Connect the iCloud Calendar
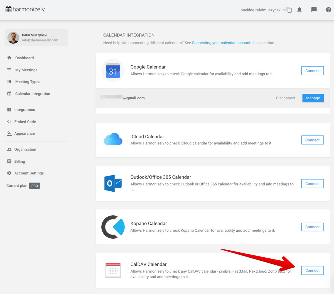The image size is (334, 294). pos(312,140)
